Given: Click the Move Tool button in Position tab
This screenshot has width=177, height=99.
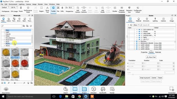Looking at the screenshot, I should tap(151, 57).
